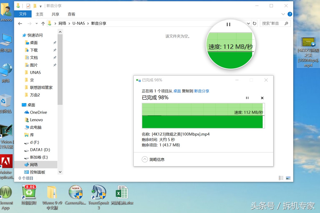Image resolution: width=320 pixels, height=213 pixels.
Task: Select 新加卷 (E:) drive in navigation pane
Action: tap(36, 157)
